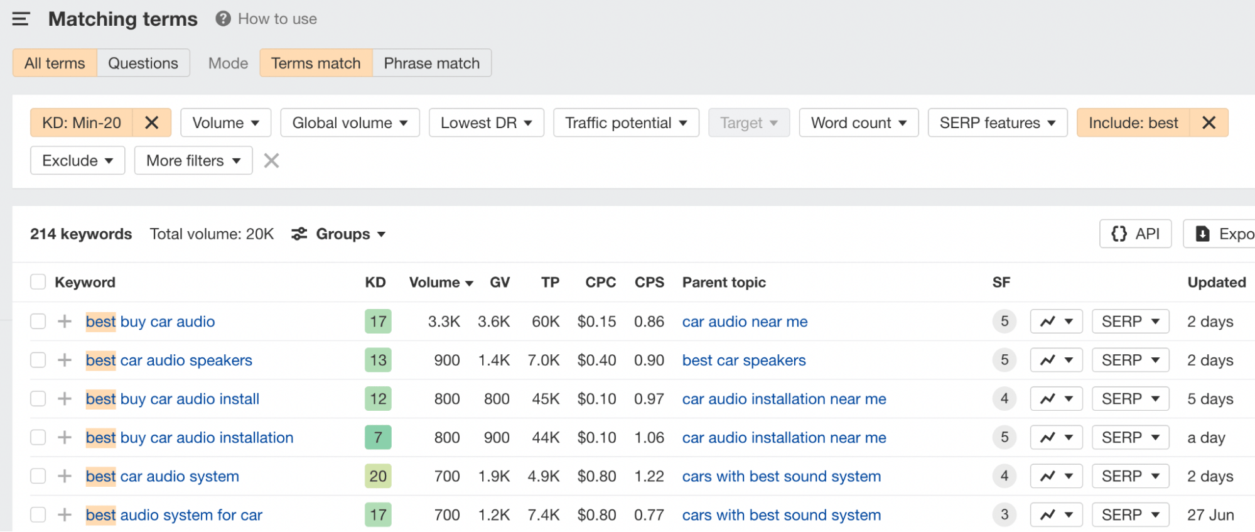Check the best buy car audio installation row

pyautogui.click(x=38, y=437)
